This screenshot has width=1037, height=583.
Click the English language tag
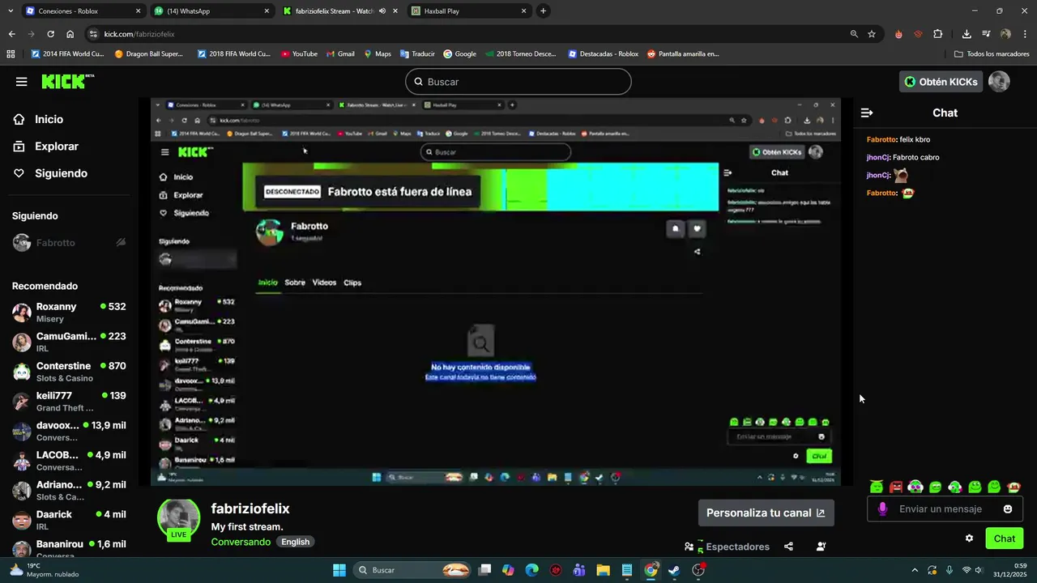coord(296,542)
